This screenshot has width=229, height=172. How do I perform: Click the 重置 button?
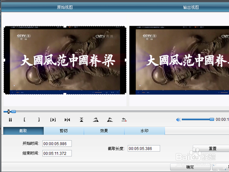click(x=211, y=148)
